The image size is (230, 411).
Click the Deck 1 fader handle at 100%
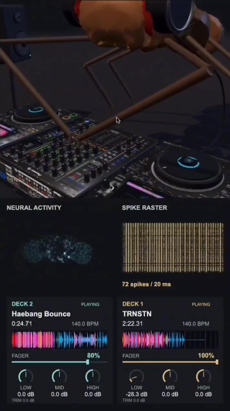(217, 362)
